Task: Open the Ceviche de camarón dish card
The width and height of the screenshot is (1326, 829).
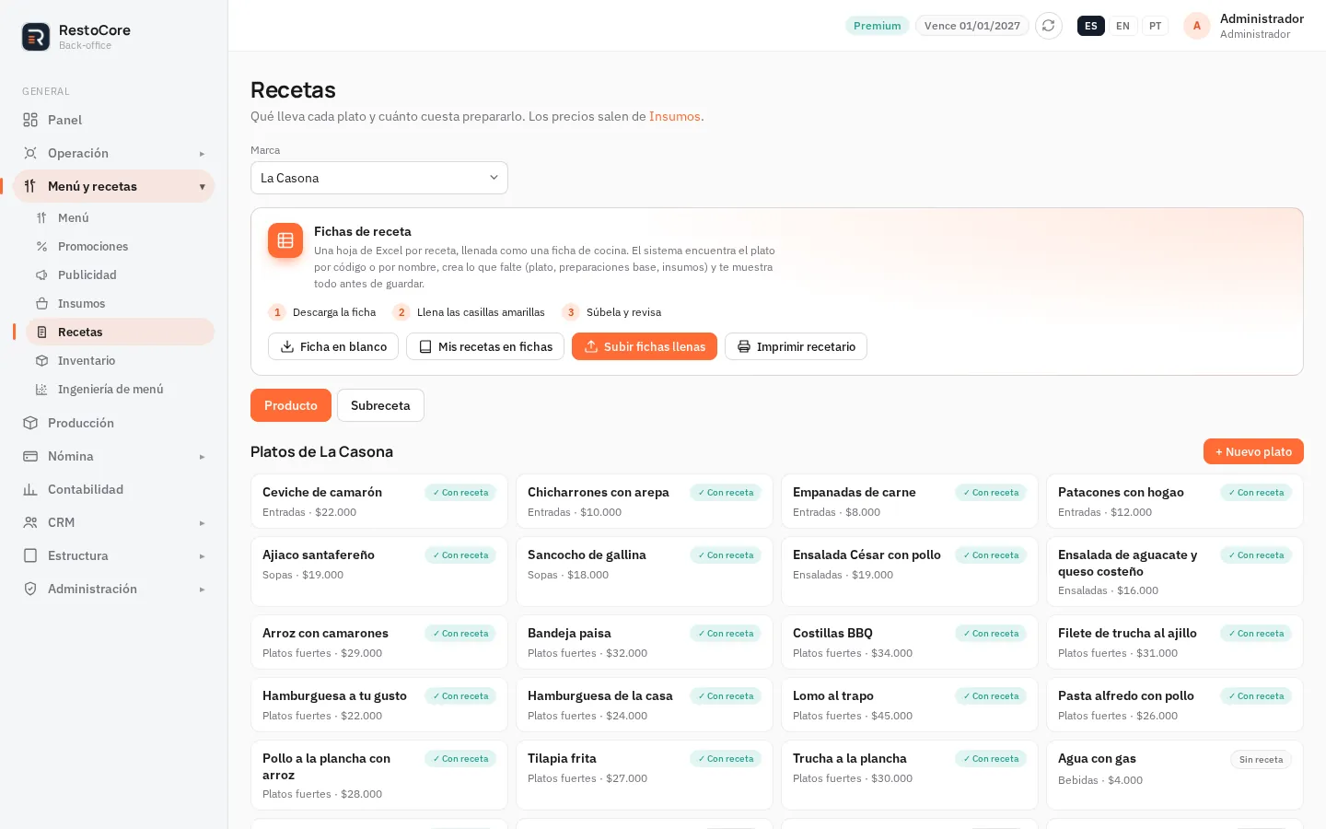Action: tap(379, 501)
